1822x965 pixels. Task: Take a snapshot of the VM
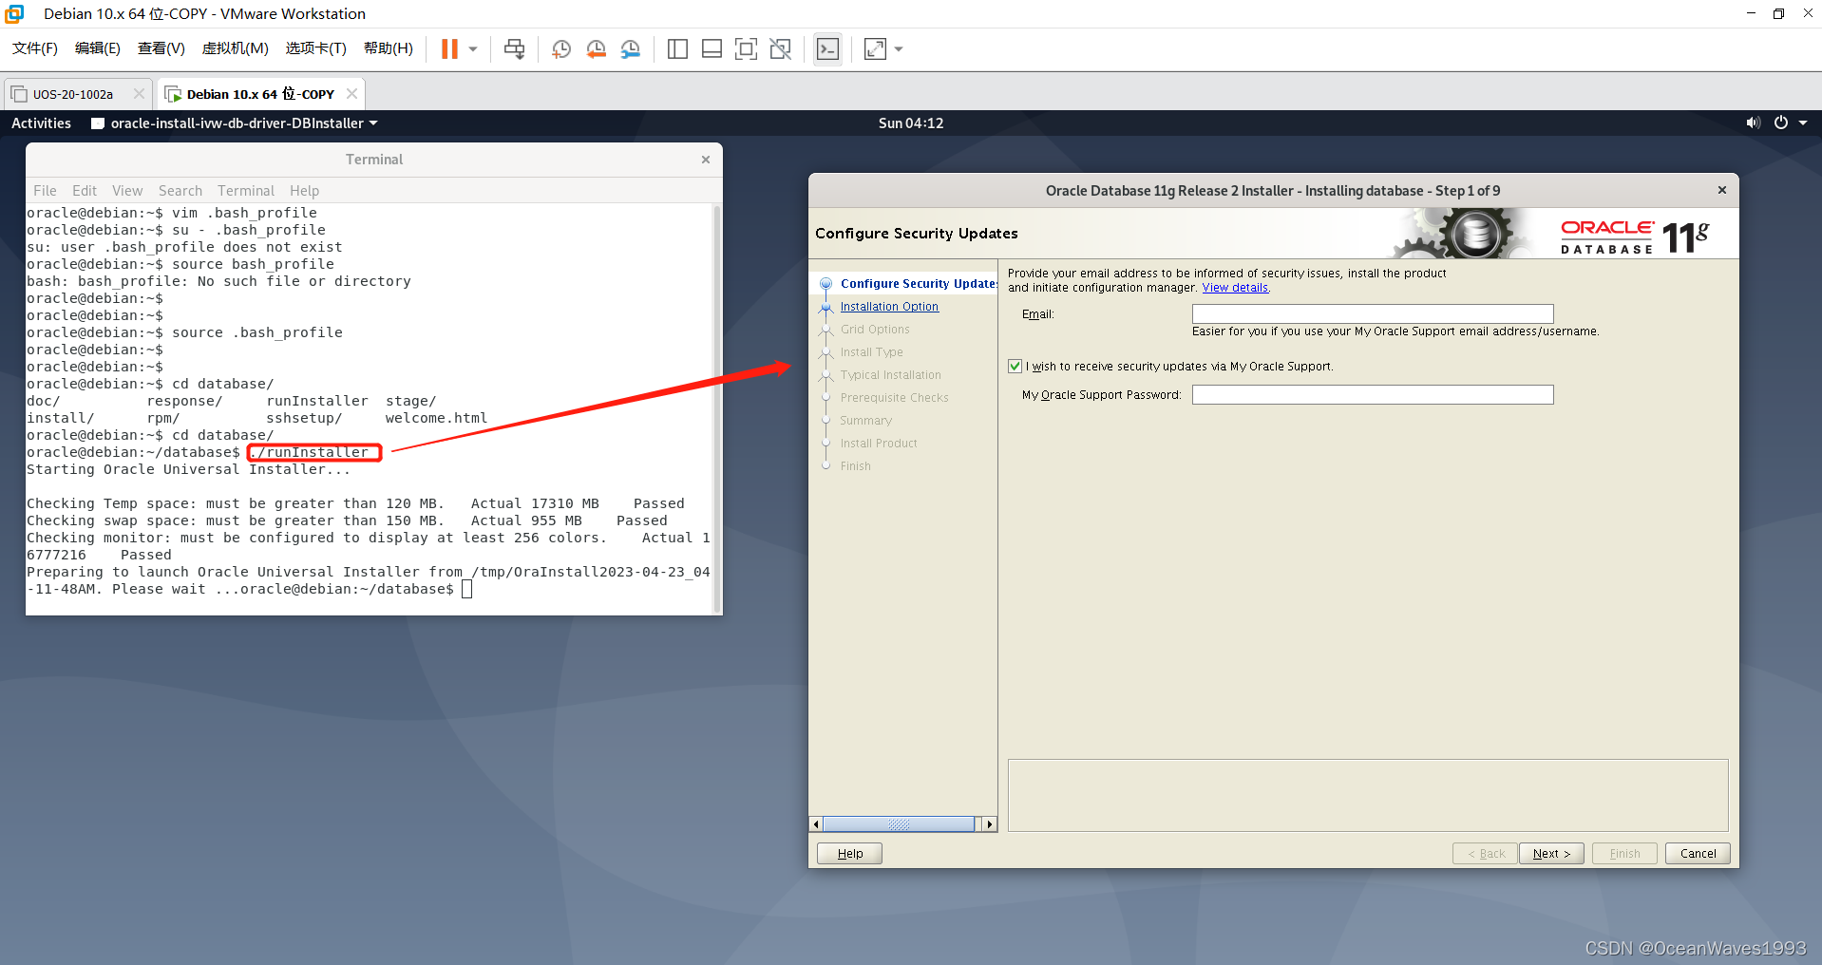(x=561, y=49)
